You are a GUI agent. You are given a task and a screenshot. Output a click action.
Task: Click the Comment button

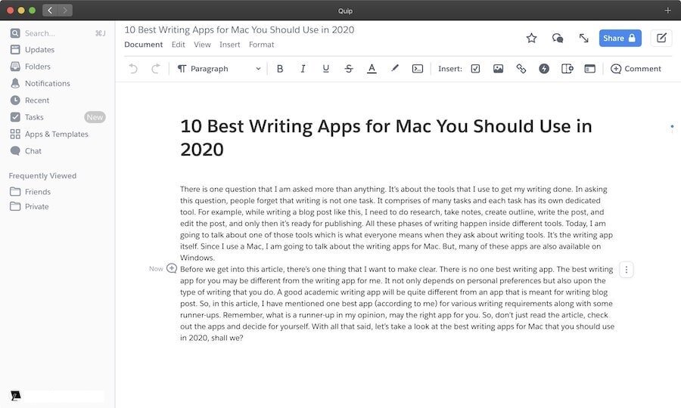pos(636,69)
